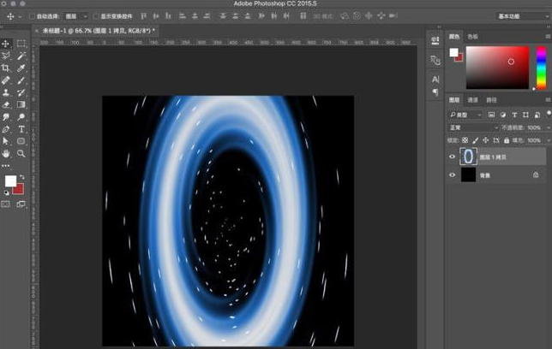The image size is (552, 349).
Task: Filter layers by adjustment layer icon
Action: (502, 115)
